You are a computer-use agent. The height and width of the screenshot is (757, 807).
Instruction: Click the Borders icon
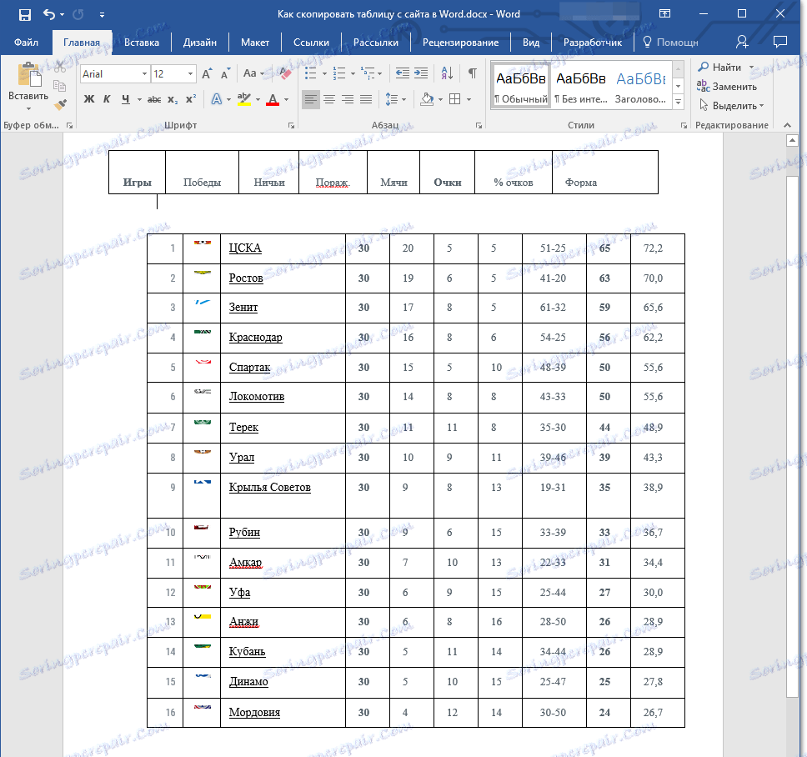click(x=455, y=99)
